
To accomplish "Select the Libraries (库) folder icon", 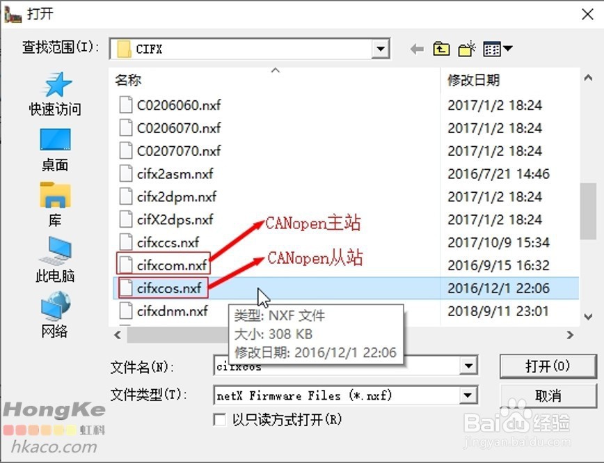I will point(56,195).
